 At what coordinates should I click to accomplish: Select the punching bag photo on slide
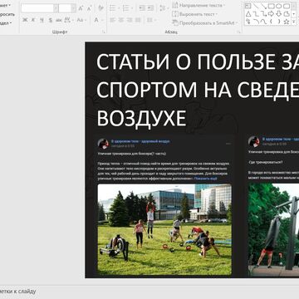tap(273, 229)
